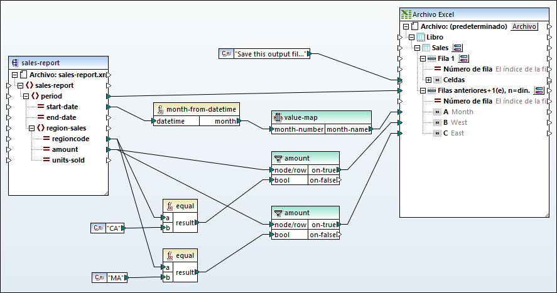Click the sales-report component schema icon
Image resolution: width=557 pixels, height=293 pixels.
coord(15,63)
